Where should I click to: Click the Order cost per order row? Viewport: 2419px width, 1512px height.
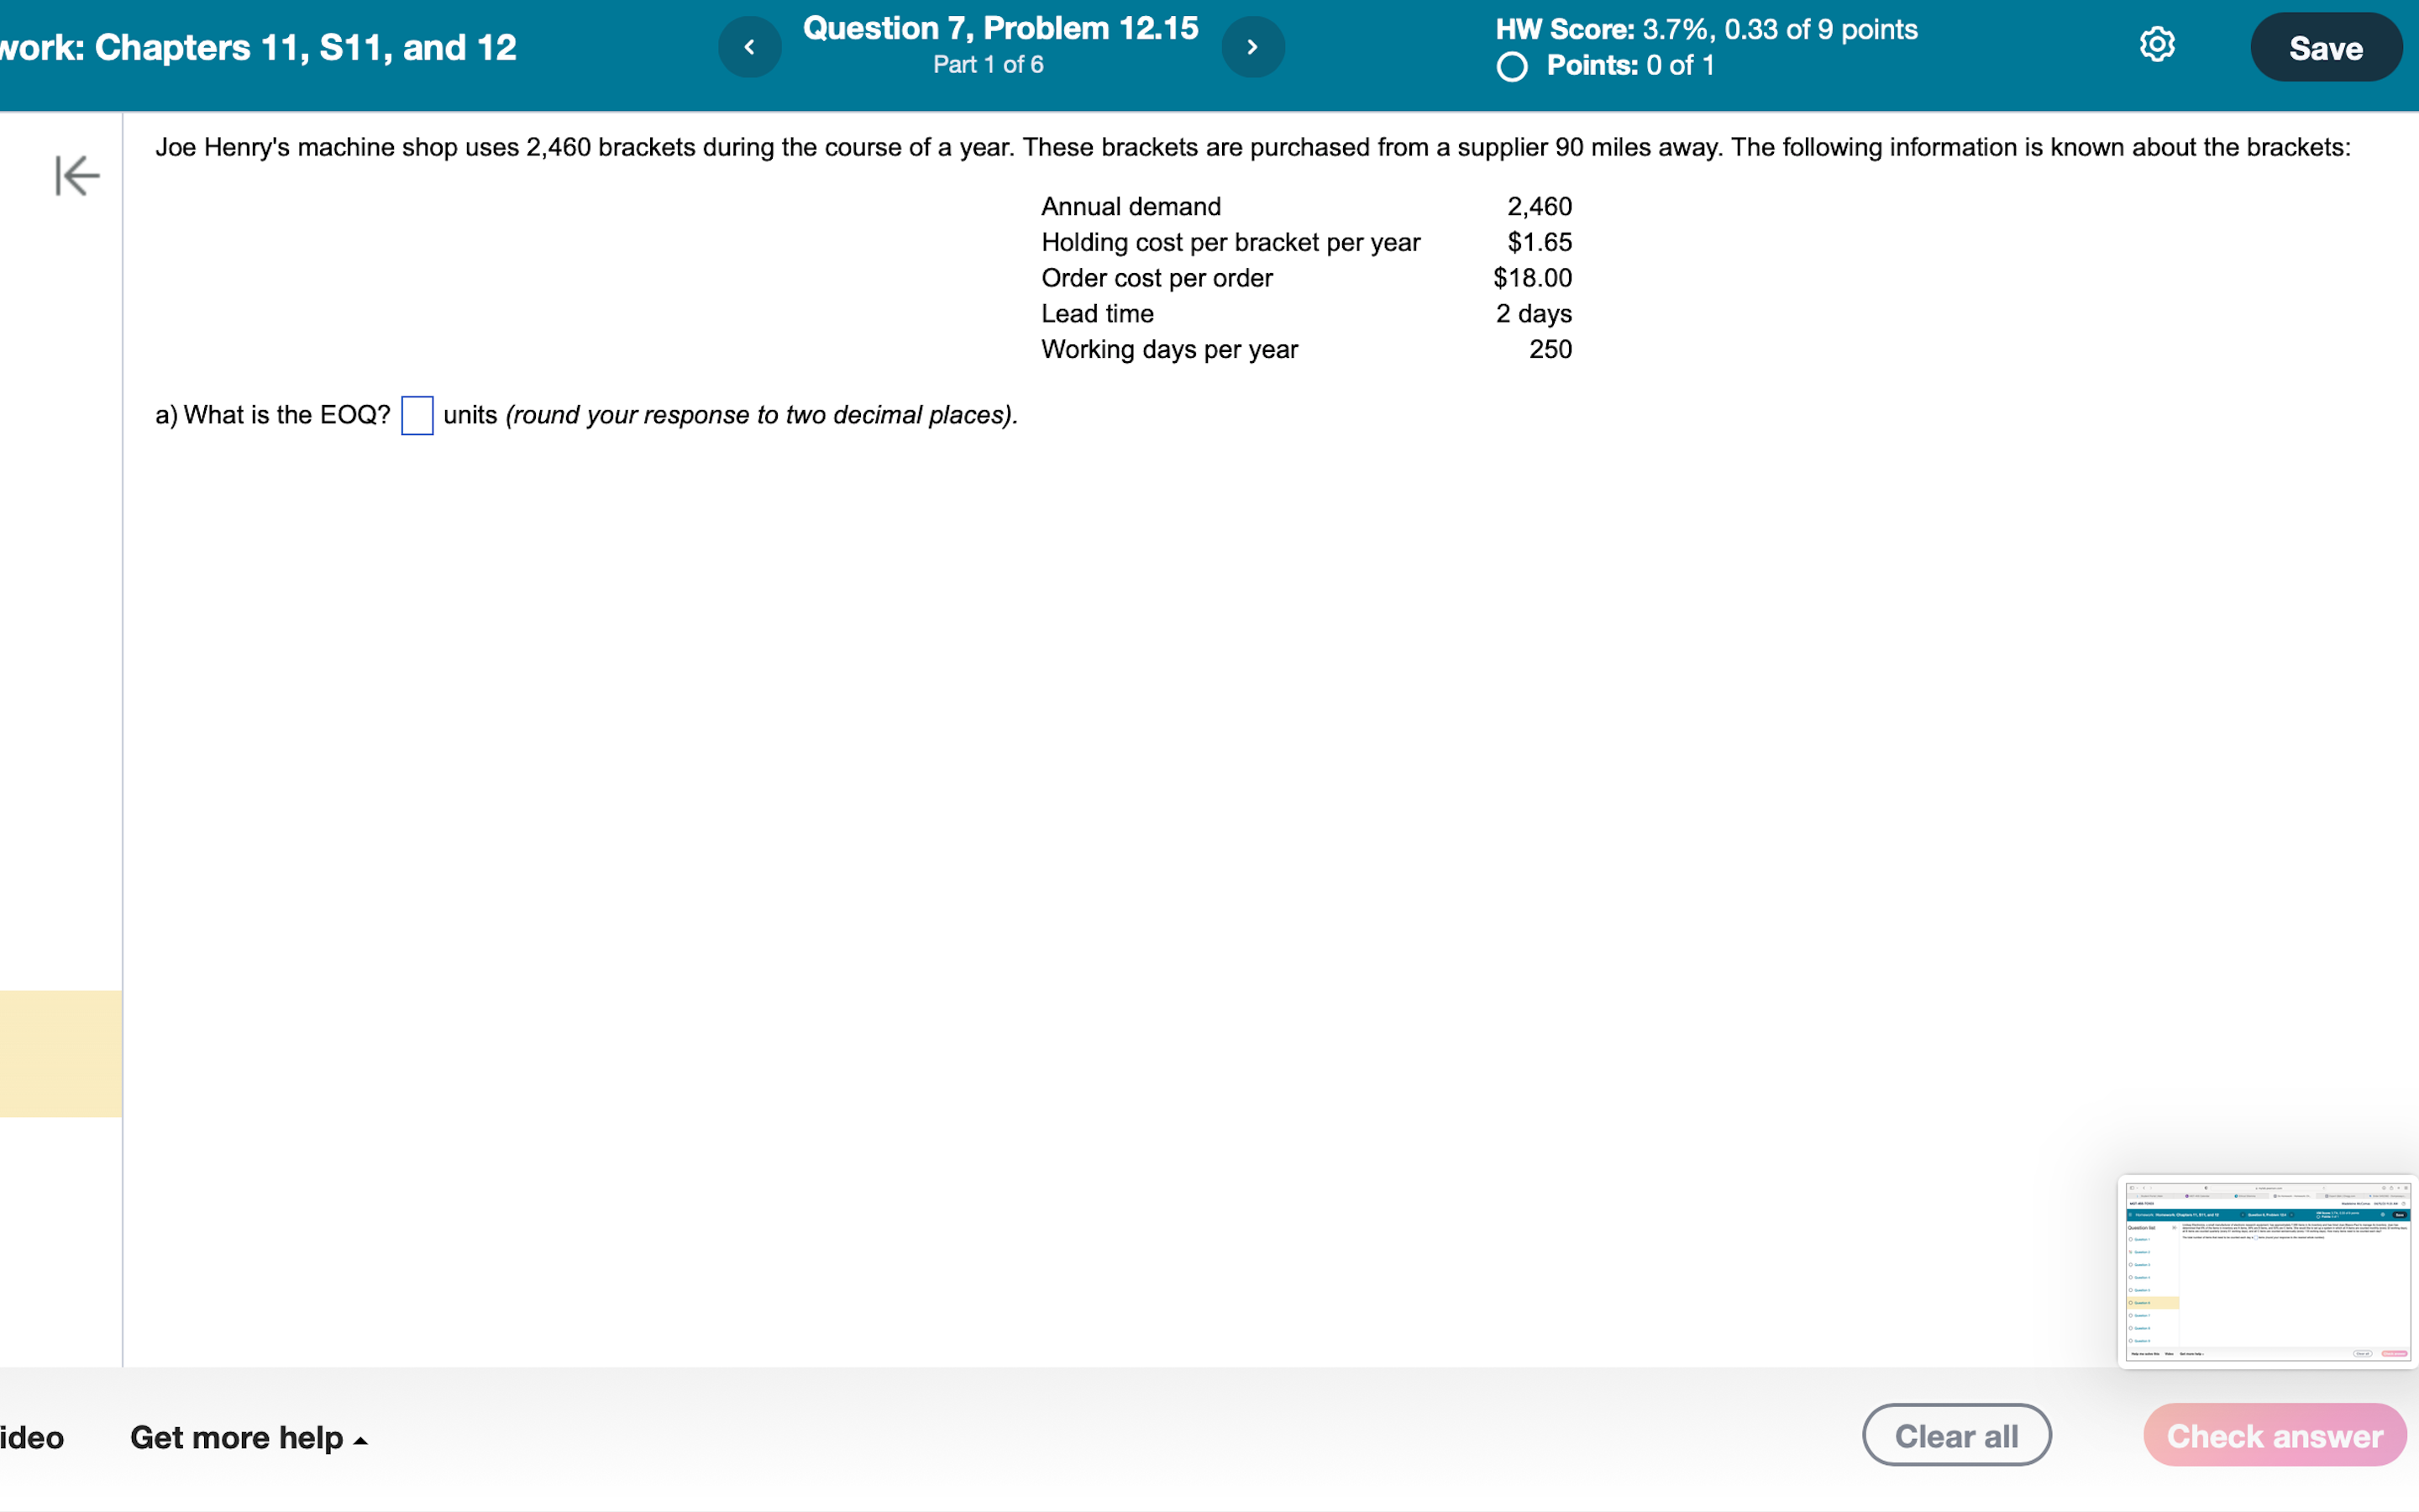pos(1157,278)
